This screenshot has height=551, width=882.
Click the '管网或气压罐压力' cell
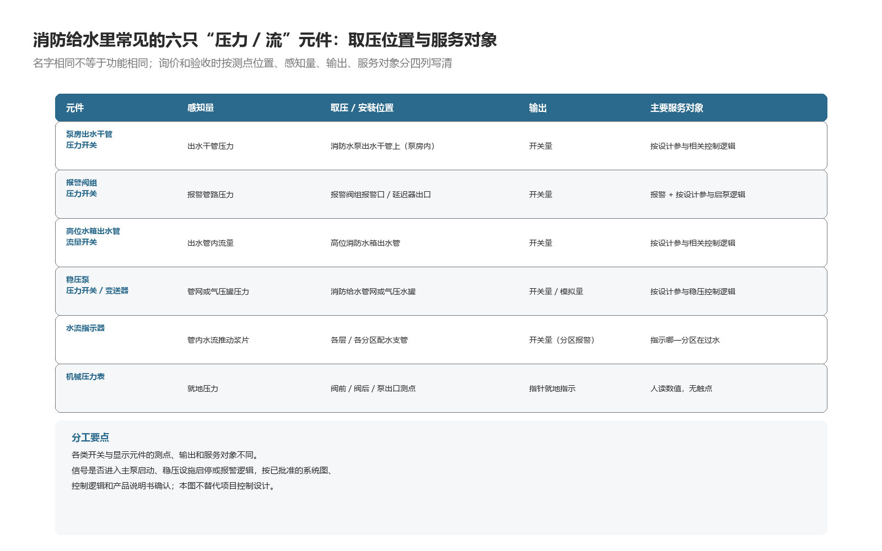click(x=218, y=291)
